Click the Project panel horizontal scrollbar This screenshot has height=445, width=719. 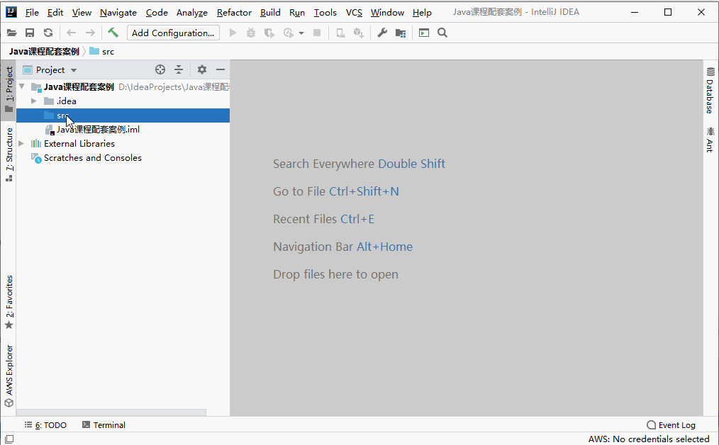point(111,412)
